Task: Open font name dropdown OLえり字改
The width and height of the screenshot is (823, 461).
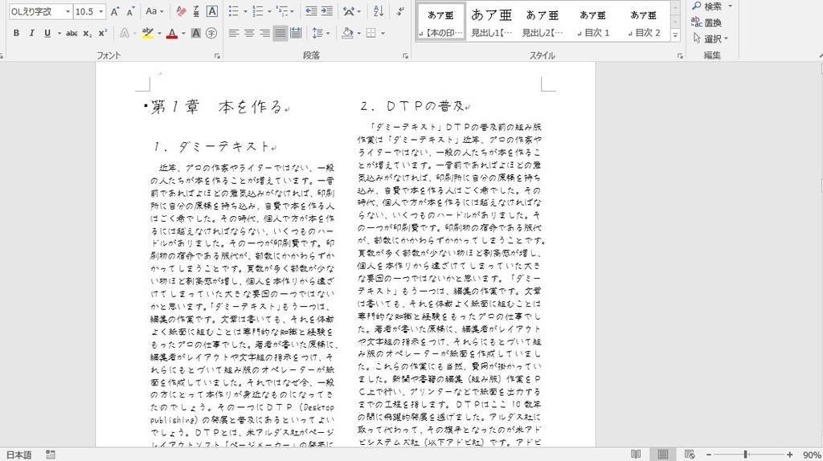Action: [68, 11]
